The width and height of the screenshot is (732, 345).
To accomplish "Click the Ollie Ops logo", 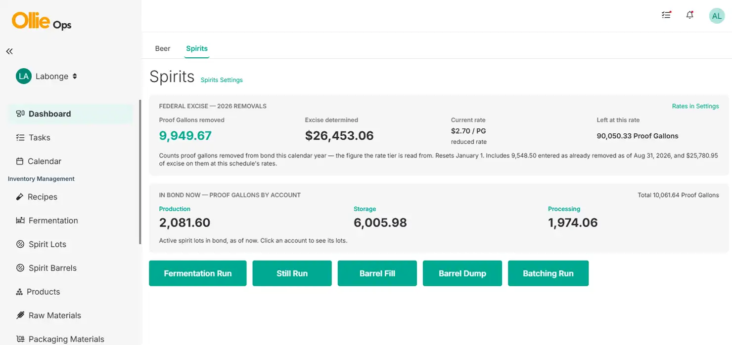I will 42,22.
